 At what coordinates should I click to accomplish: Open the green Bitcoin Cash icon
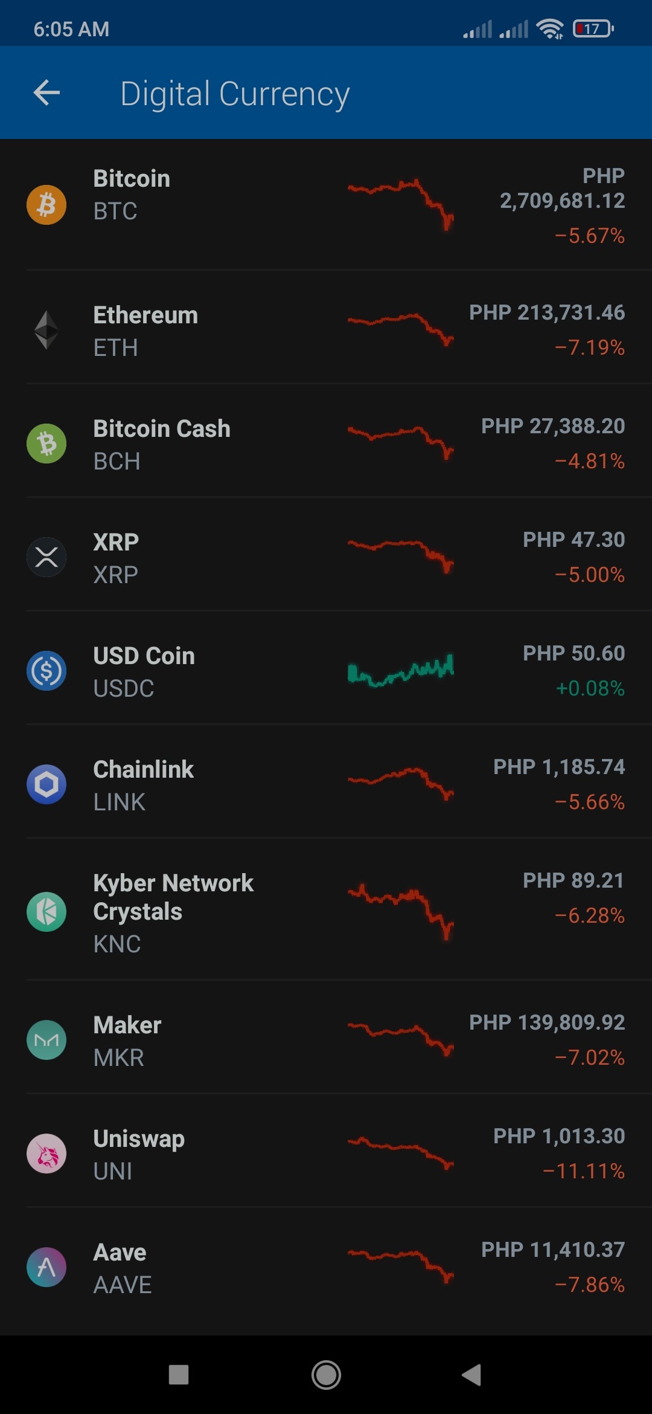[46, 444]
